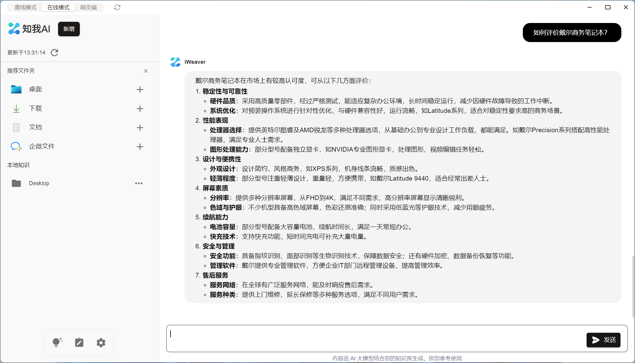Click the 发送 send button

pos(604,340)
